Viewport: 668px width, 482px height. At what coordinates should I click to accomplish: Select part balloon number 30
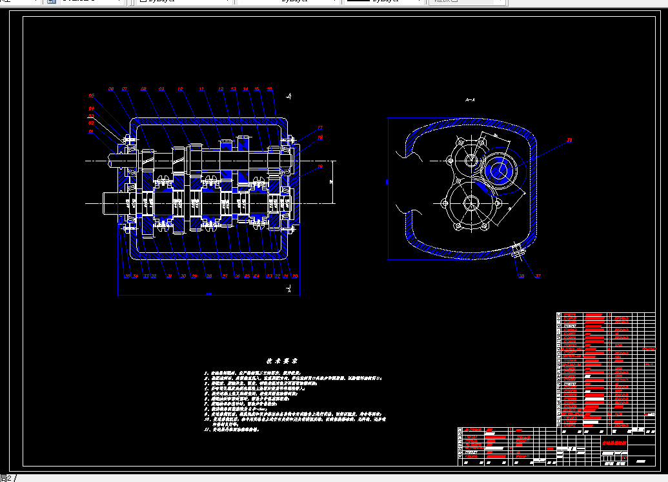(183, 276)
